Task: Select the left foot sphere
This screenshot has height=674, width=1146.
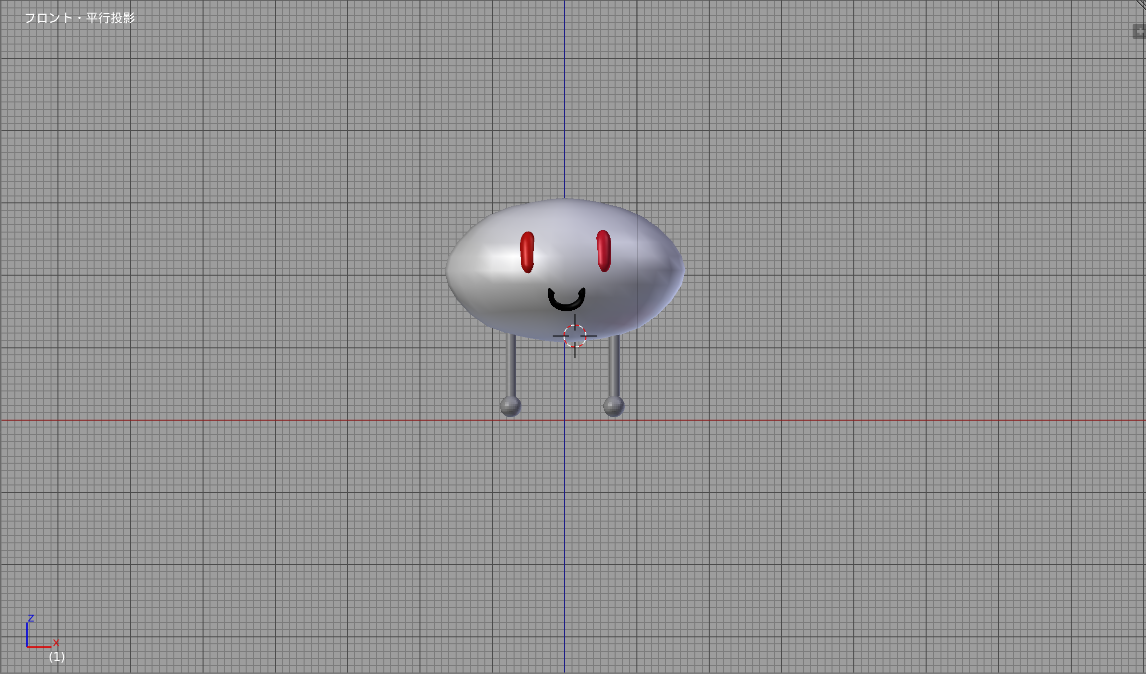Action: pyautogui.click(x=510, y=406)
